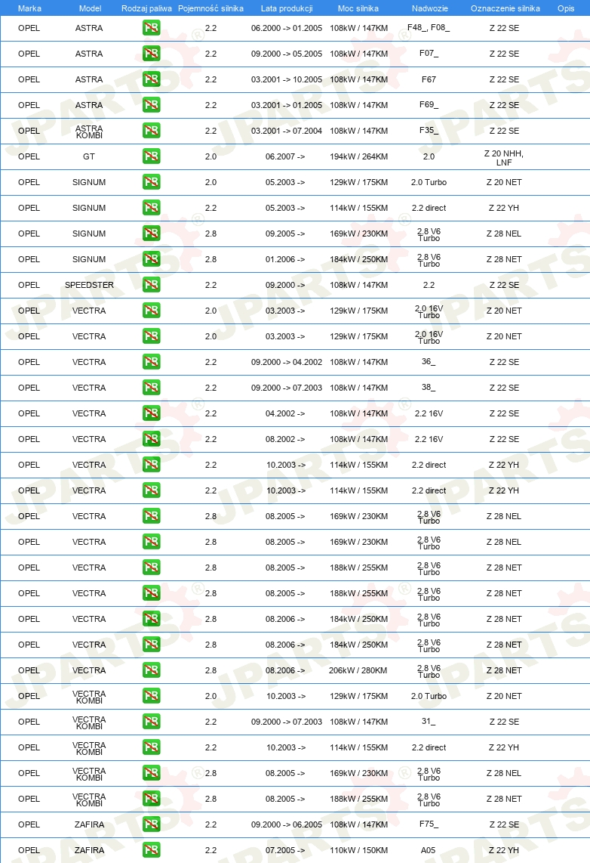The width and height of the screenshot is (590, 863).
Task: Click the model name GT
Action: [89, 156]
